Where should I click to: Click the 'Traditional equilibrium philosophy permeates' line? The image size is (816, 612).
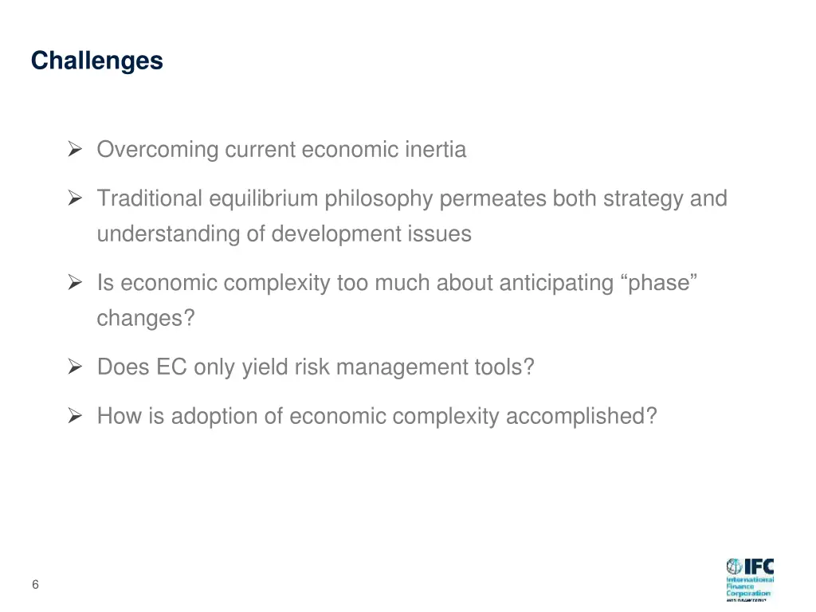(x=412, y=198)
